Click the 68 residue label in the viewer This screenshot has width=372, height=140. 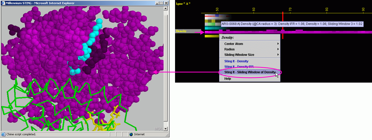pos(73,73)
